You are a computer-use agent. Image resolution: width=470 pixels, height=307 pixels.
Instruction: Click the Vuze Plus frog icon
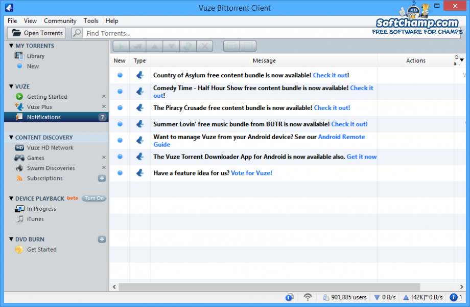(x=19, y=106)
